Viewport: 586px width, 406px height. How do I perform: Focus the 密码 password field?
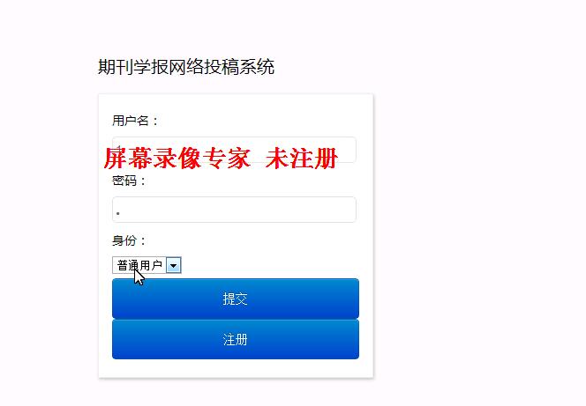(x=234, y=210)
